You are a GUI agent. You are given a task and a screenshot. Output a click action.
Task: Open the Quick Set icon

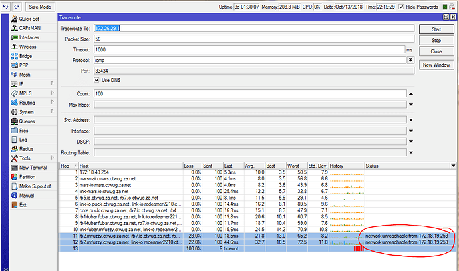[x=14, y=19]
